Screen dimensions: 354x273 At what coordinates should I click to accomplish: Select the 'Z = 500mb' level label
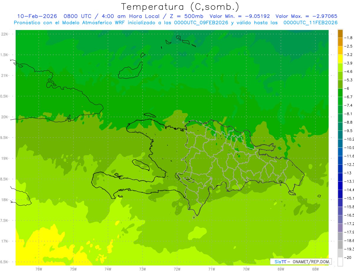tap(186, 16)
